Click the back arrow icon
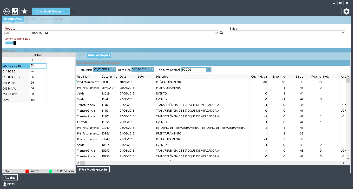This screenshot has height=189, width=355. (6, 11)
